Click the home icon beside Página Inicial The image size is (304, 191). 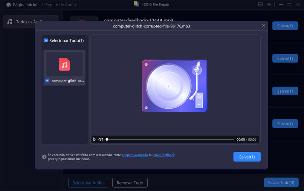click(x=9, y=5)
